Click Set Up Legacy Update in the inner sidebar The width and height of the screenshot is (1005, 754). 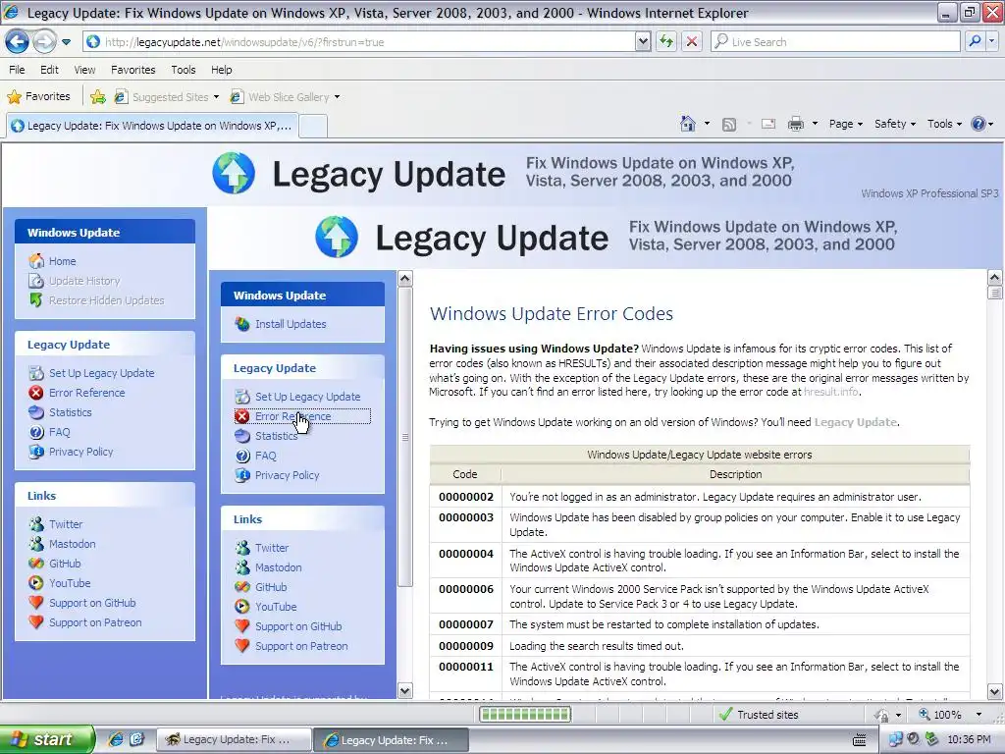307,397
